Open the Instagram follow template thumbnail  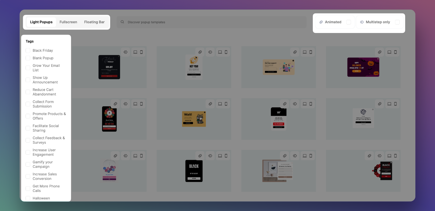point(363,118)
